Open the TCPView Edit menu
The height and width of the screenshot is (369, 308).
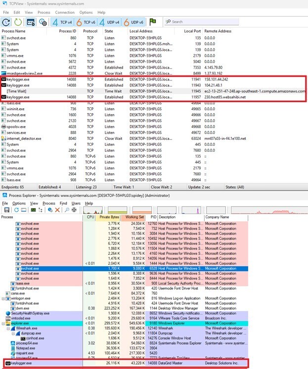tap(17, 12)
